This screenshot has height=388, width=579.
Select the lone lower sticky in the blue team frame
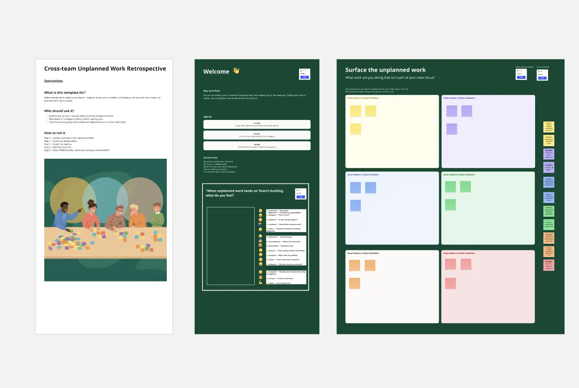(356, 205)
